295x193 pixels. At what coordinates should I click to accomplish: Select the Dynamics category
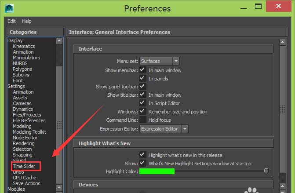click(x=23, y=109)
